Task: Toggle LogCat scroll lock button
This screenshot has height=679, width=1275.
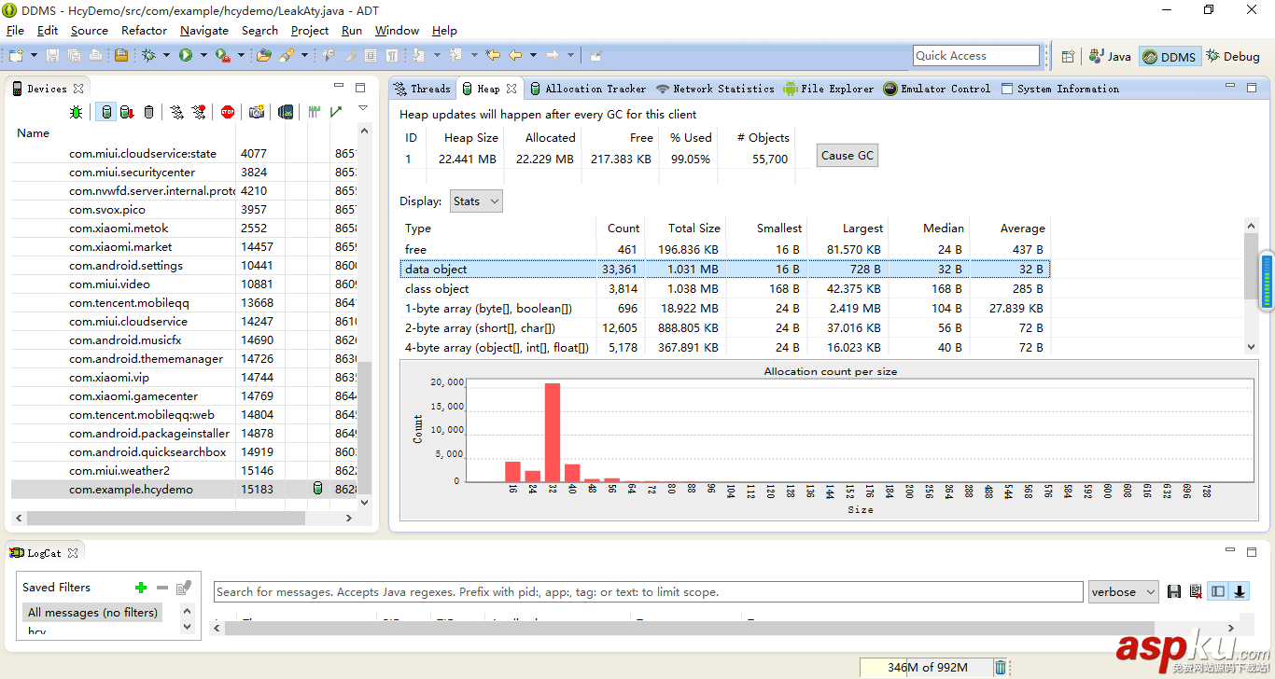Action: [1240, 592]
